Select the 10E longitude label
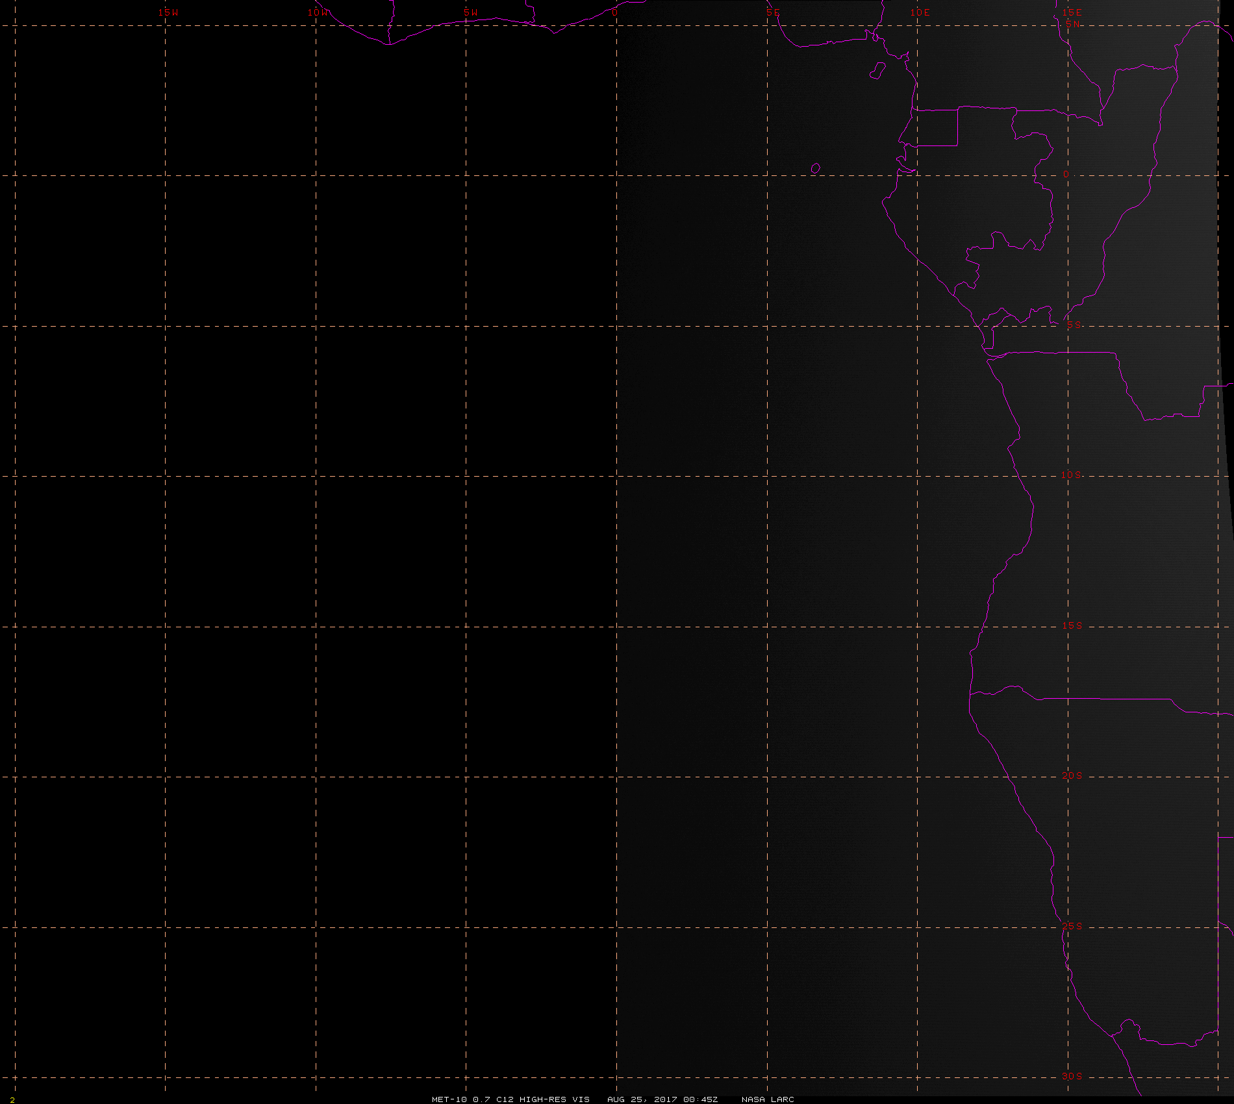 click(920, 12)
